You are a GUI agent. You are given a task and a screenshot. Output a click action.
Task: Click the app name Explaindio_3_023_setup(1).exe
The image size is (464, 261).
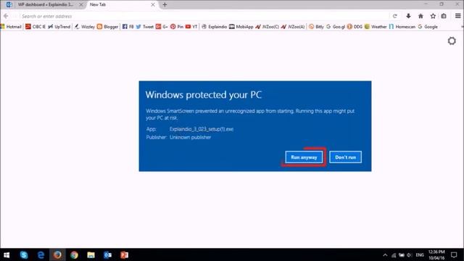202,129
